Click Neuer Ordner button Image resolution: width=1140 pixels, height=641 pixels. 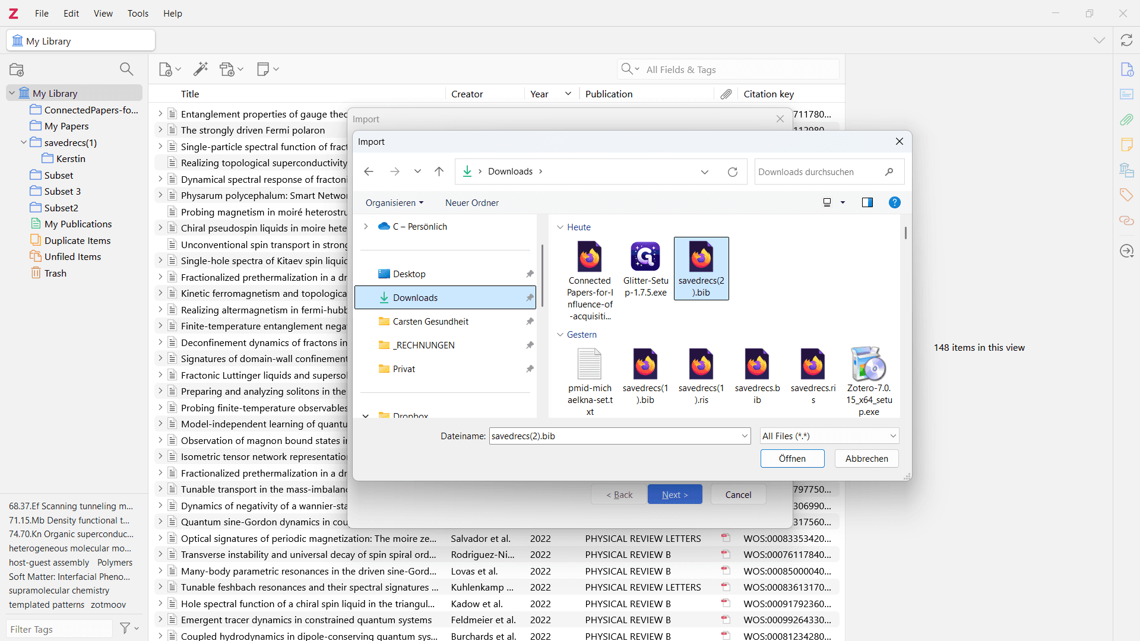(472, 202)
